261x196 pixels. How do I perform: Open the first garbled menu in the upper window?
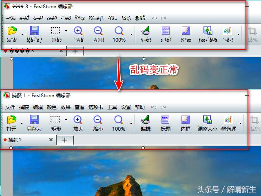[x=11, y=18]
